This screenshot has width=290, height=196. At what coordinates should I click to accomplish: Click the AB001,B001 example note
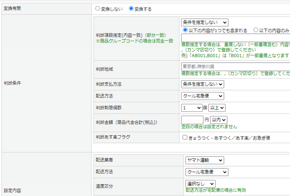coord(235,56)
